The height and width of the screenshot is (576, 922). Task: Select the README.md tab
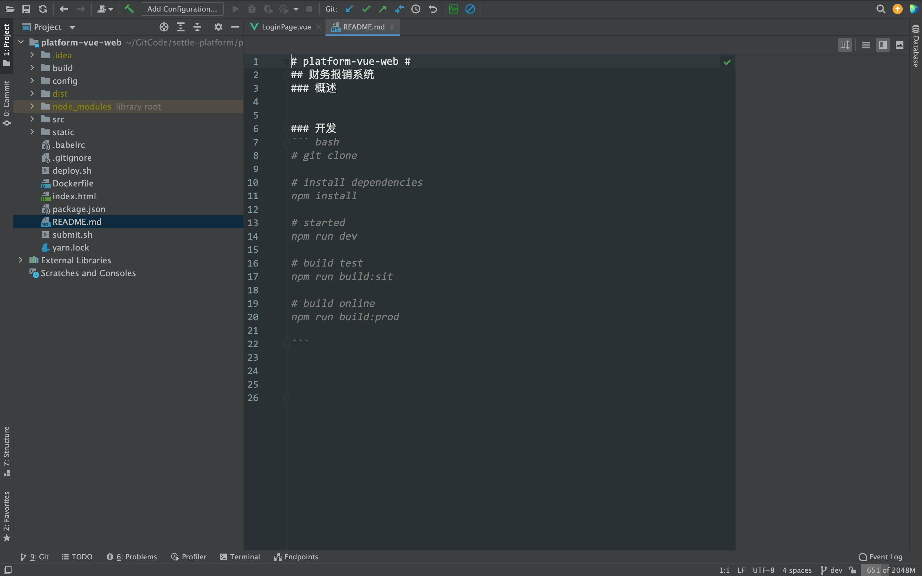coord(364,27)
